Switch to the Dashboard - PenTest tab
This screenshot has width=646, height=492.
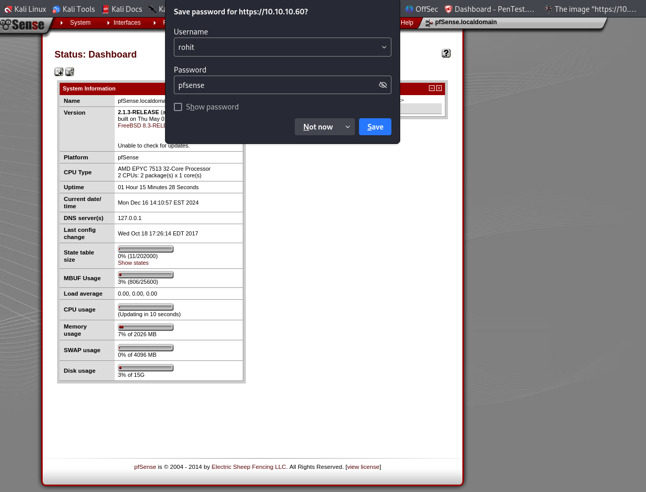[490, 9]
